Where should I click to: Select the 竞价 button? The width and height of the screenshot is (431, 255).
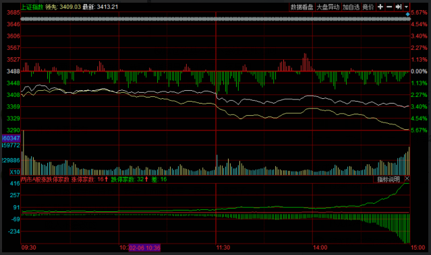tap(368, 7)
